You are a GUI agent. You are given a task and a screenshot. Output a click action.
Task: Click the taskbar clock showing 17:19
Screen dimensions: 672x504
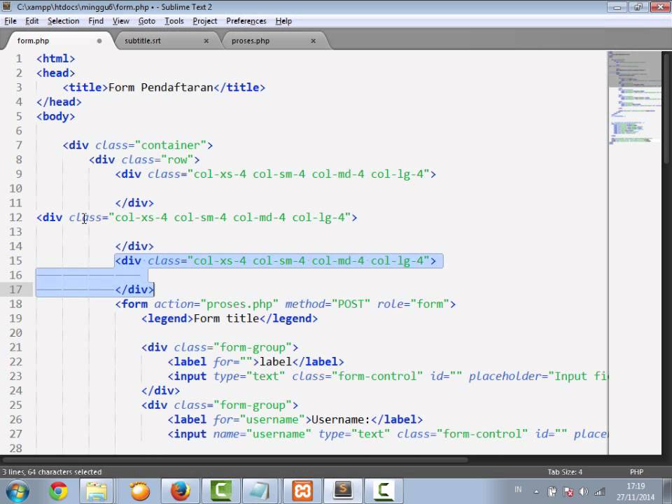point(636,491)
